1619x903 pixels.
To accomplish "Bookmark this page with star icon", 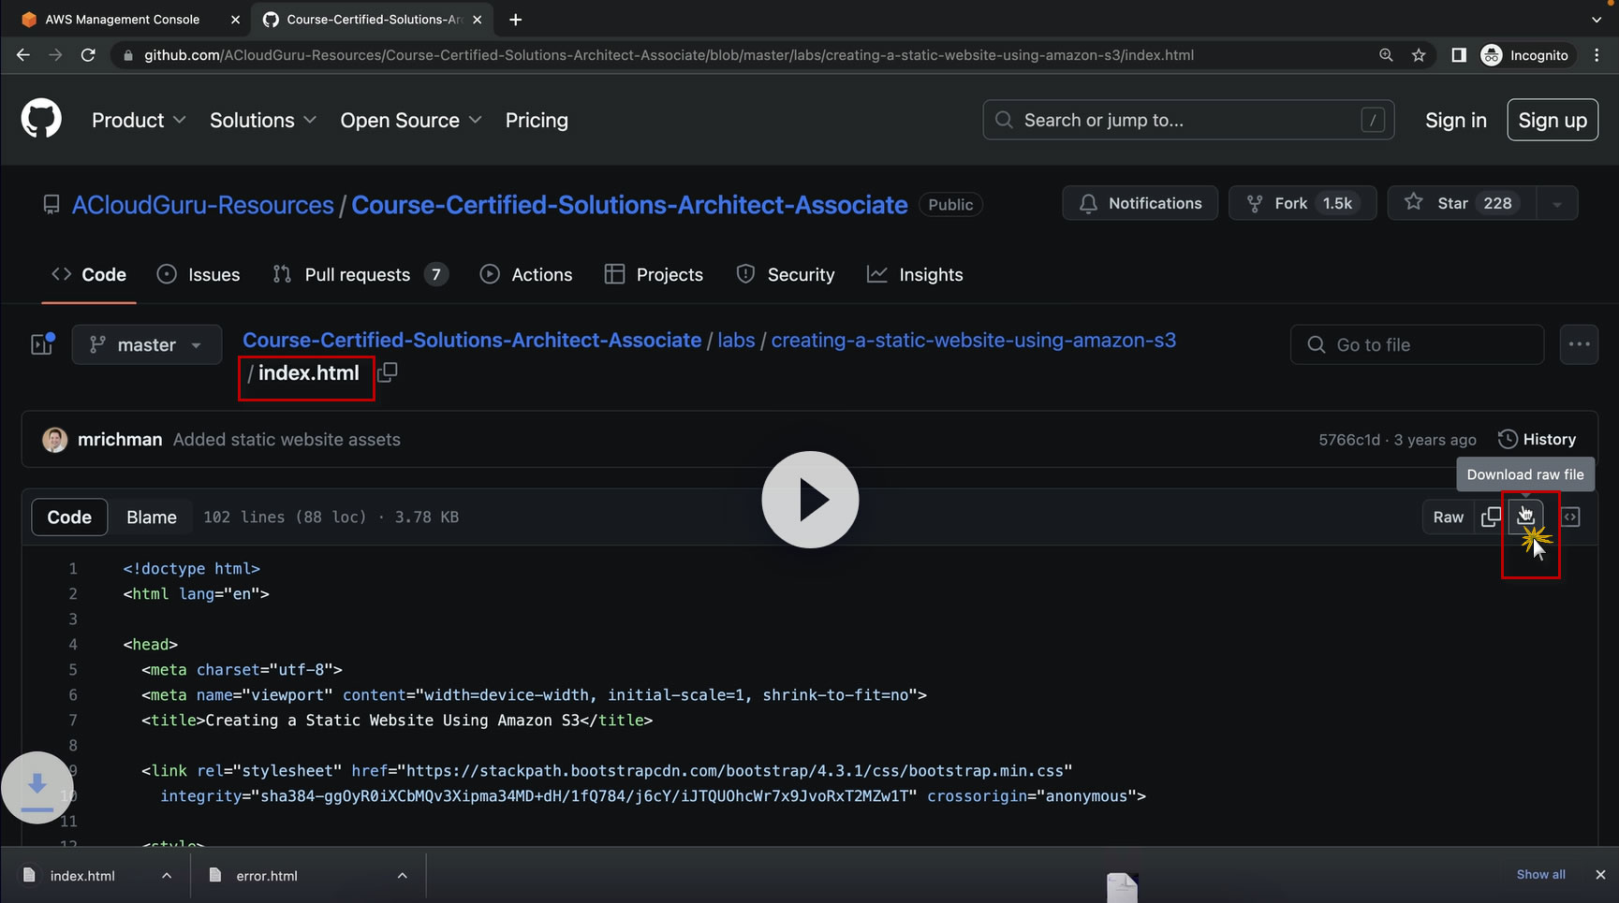I will coord(1419,55).
